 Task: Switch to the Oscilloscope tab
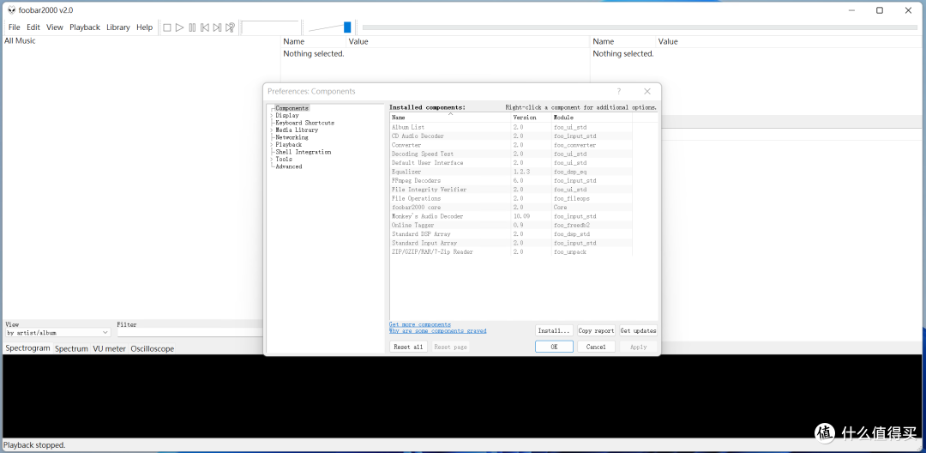click(153, 349)
